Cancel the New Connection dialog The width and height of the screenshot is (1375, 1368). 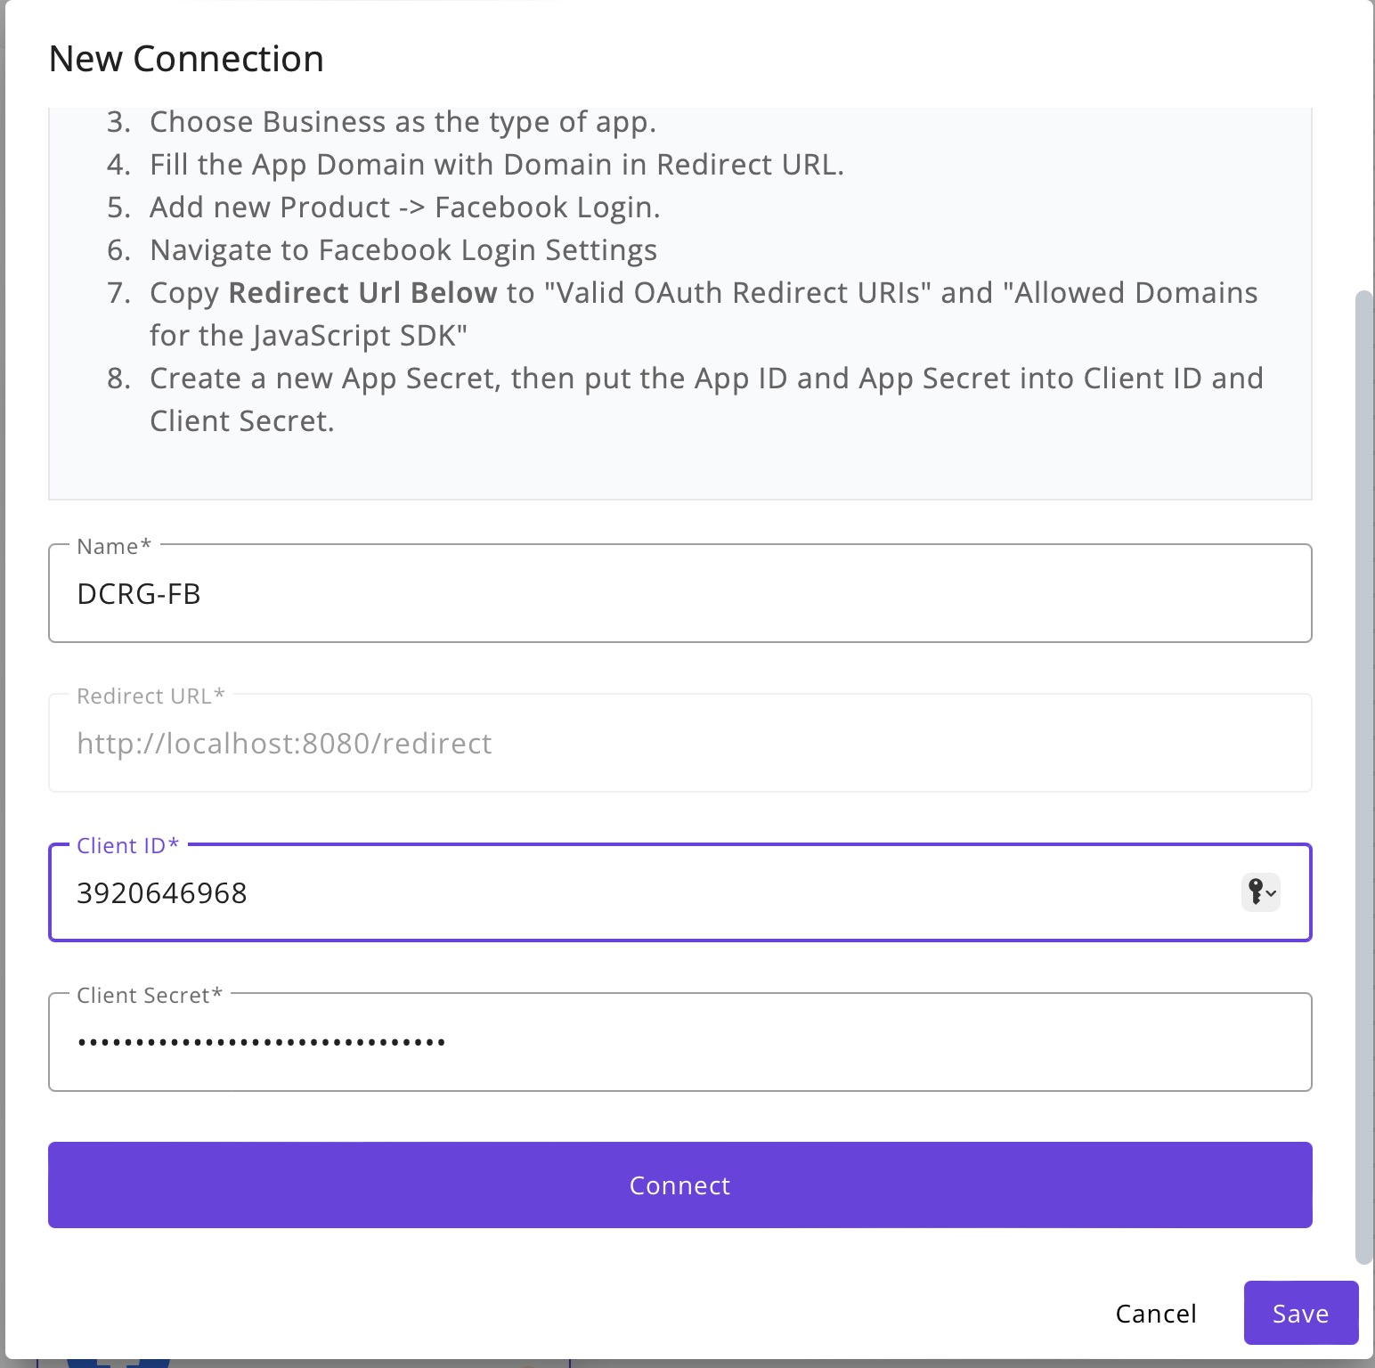(x=1155, y=1314)
